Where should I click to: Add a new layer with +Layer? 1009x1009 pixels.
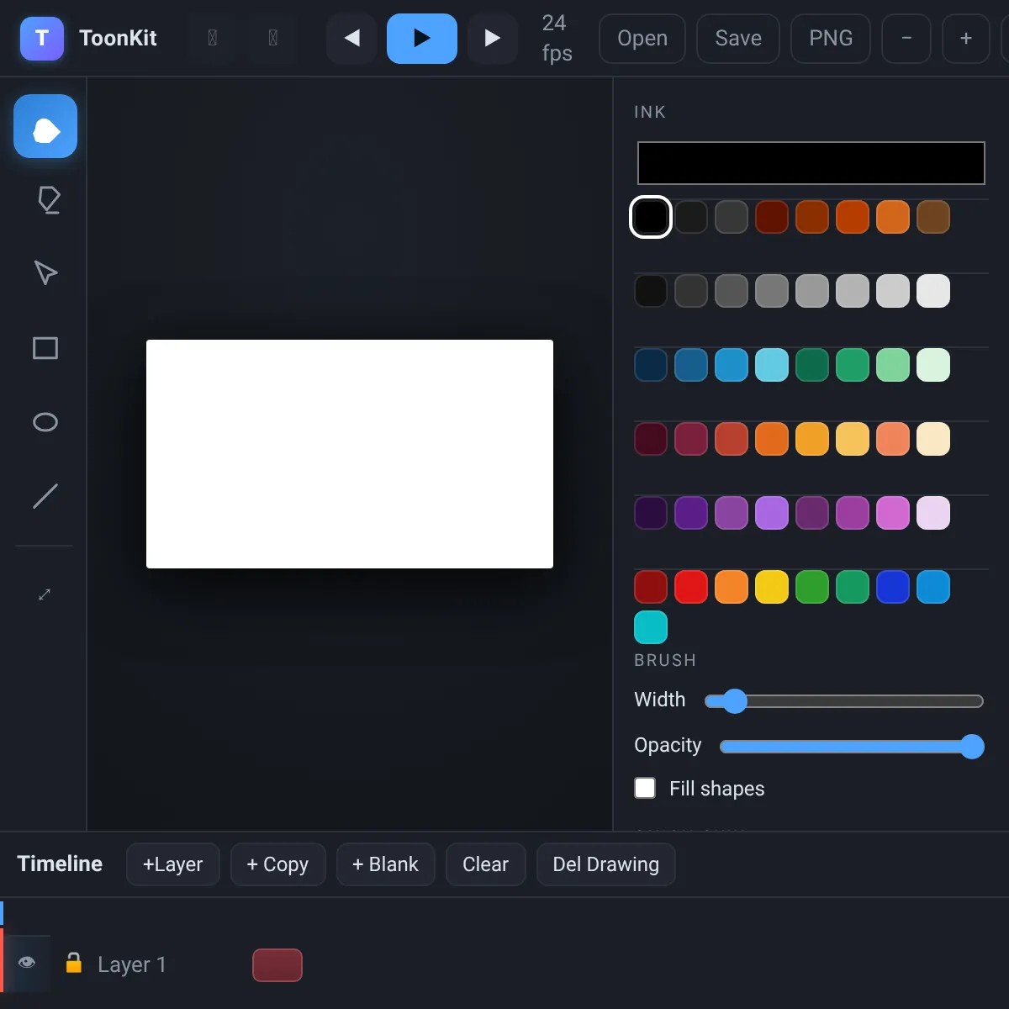coord(173,864)
